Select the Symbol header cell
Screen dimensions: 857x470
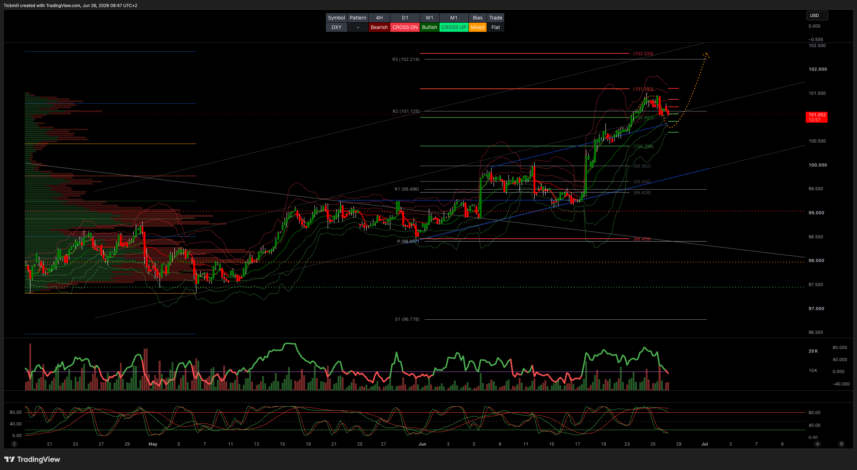tap(336, 18)
